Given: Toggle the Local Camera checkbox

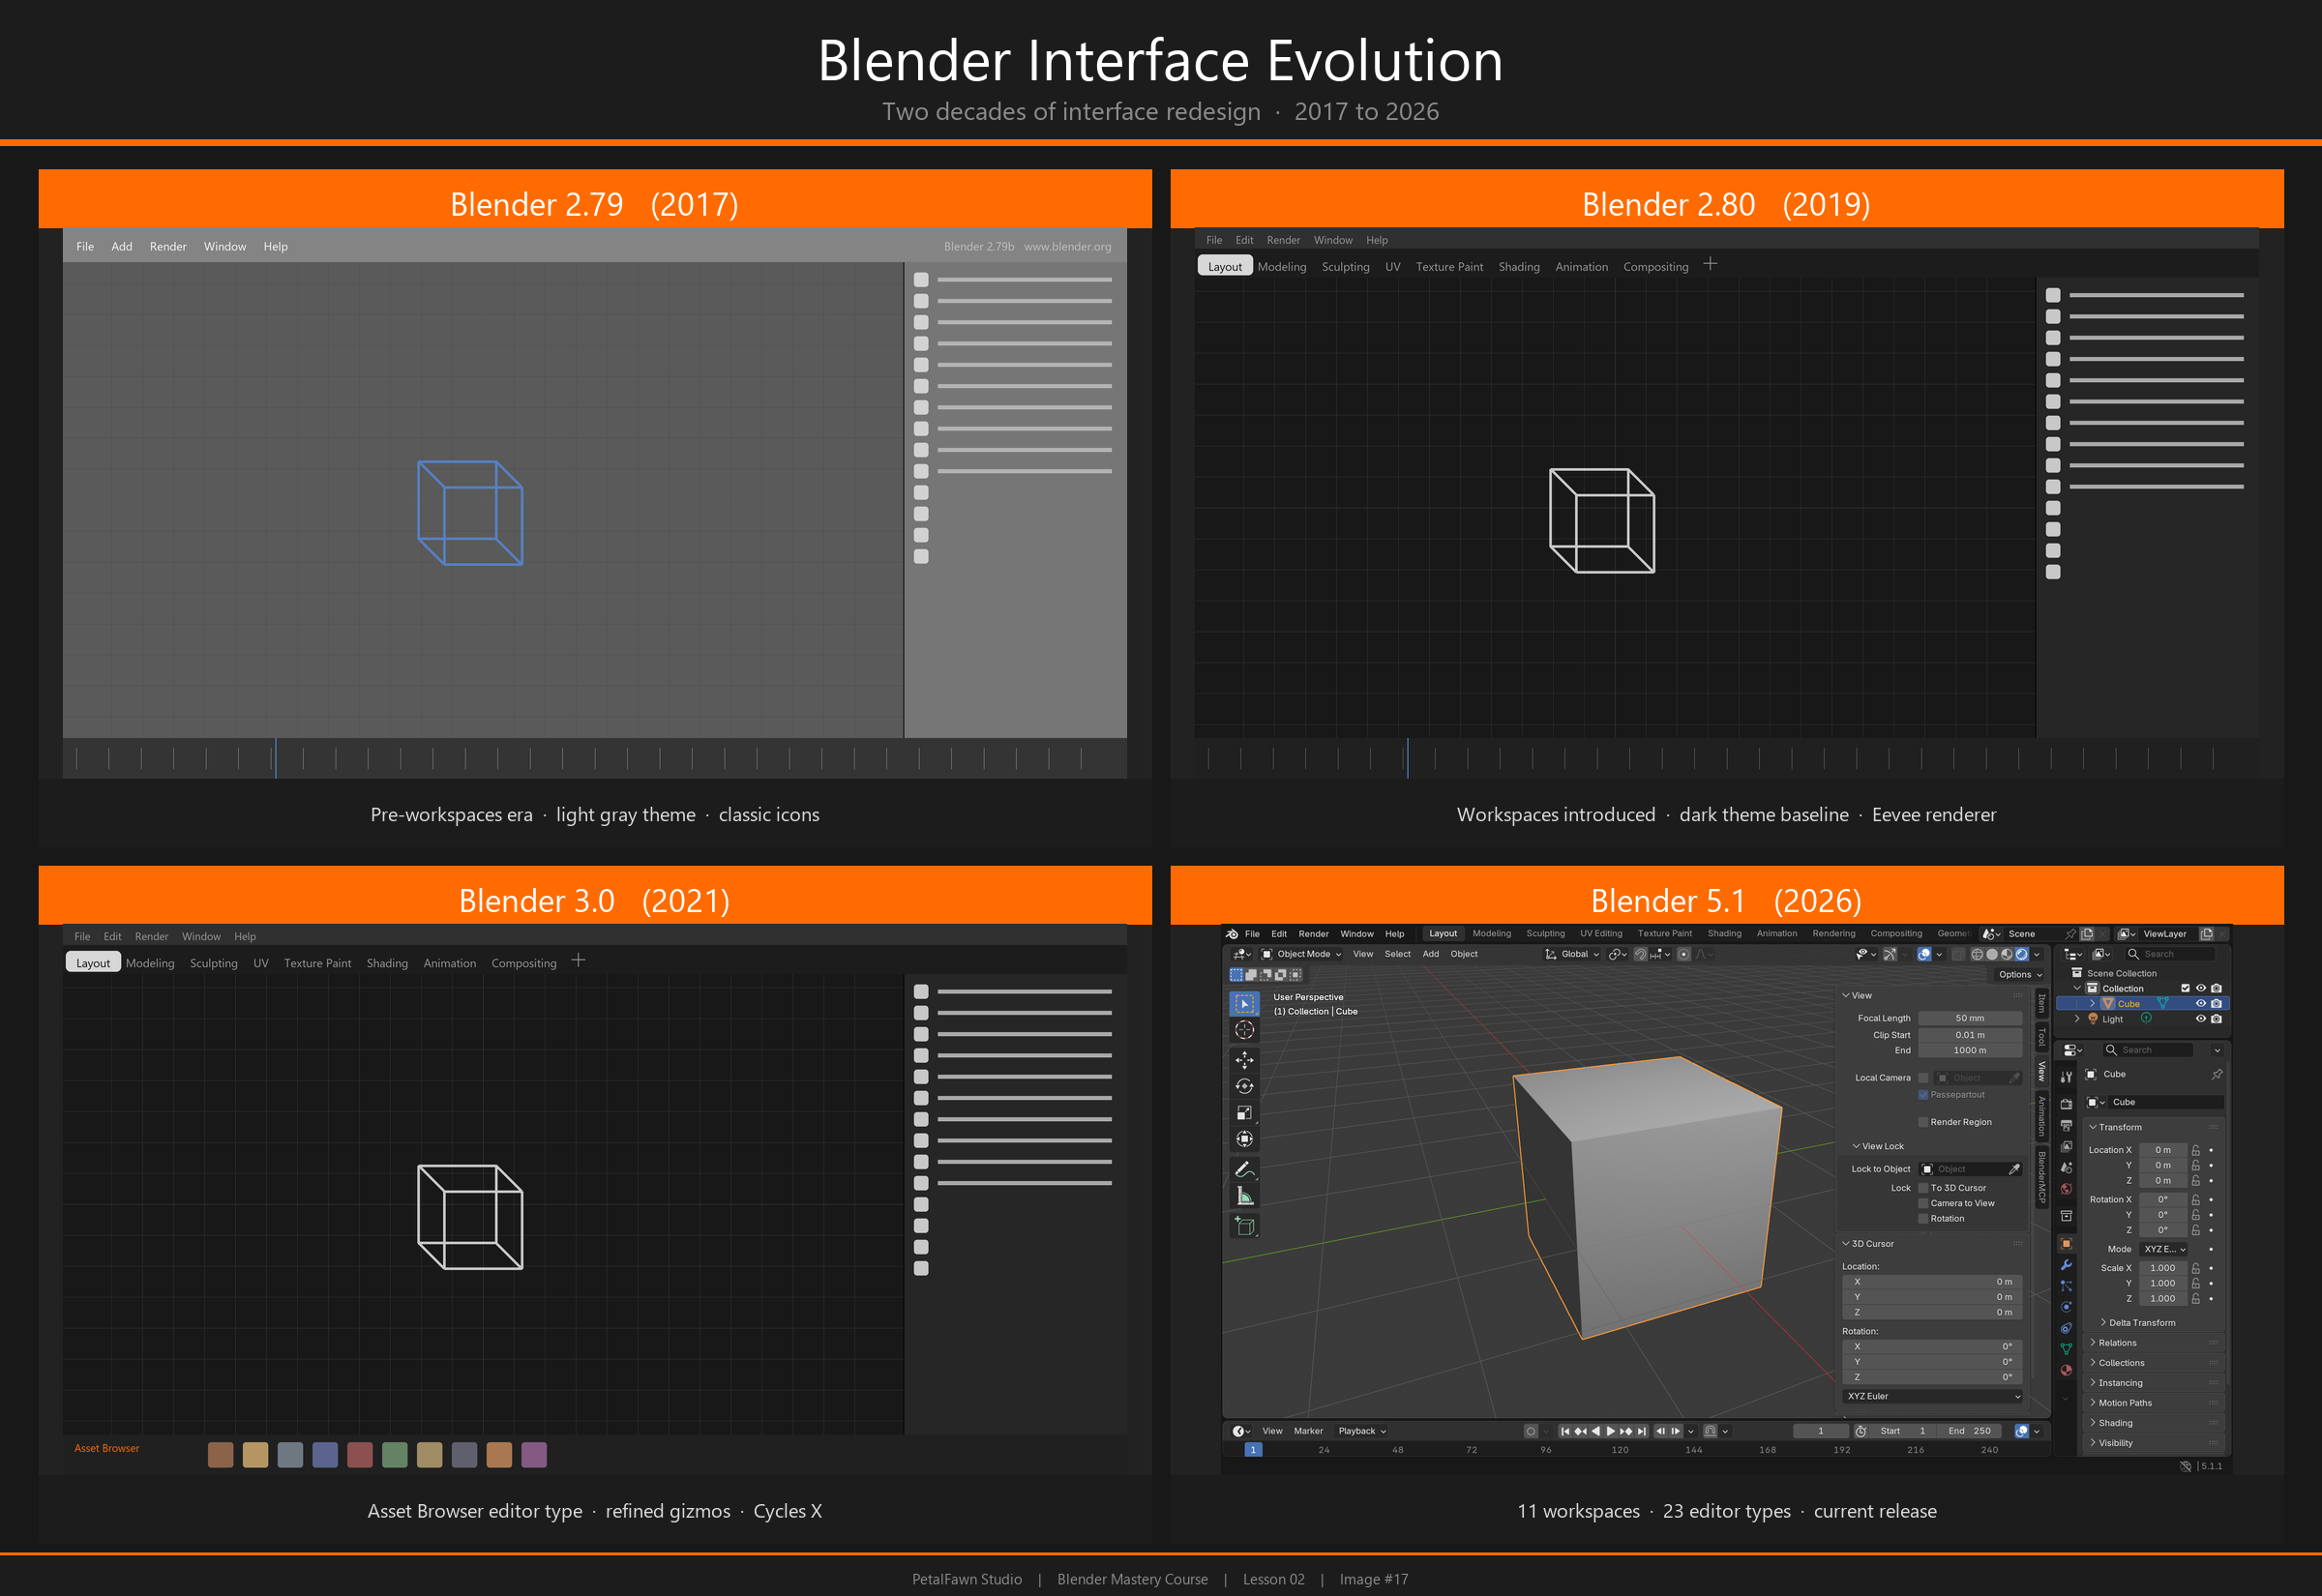Looking at the screenshot, I should tap(1923, 1078).
